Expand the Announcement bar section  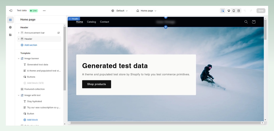[19, 33]
